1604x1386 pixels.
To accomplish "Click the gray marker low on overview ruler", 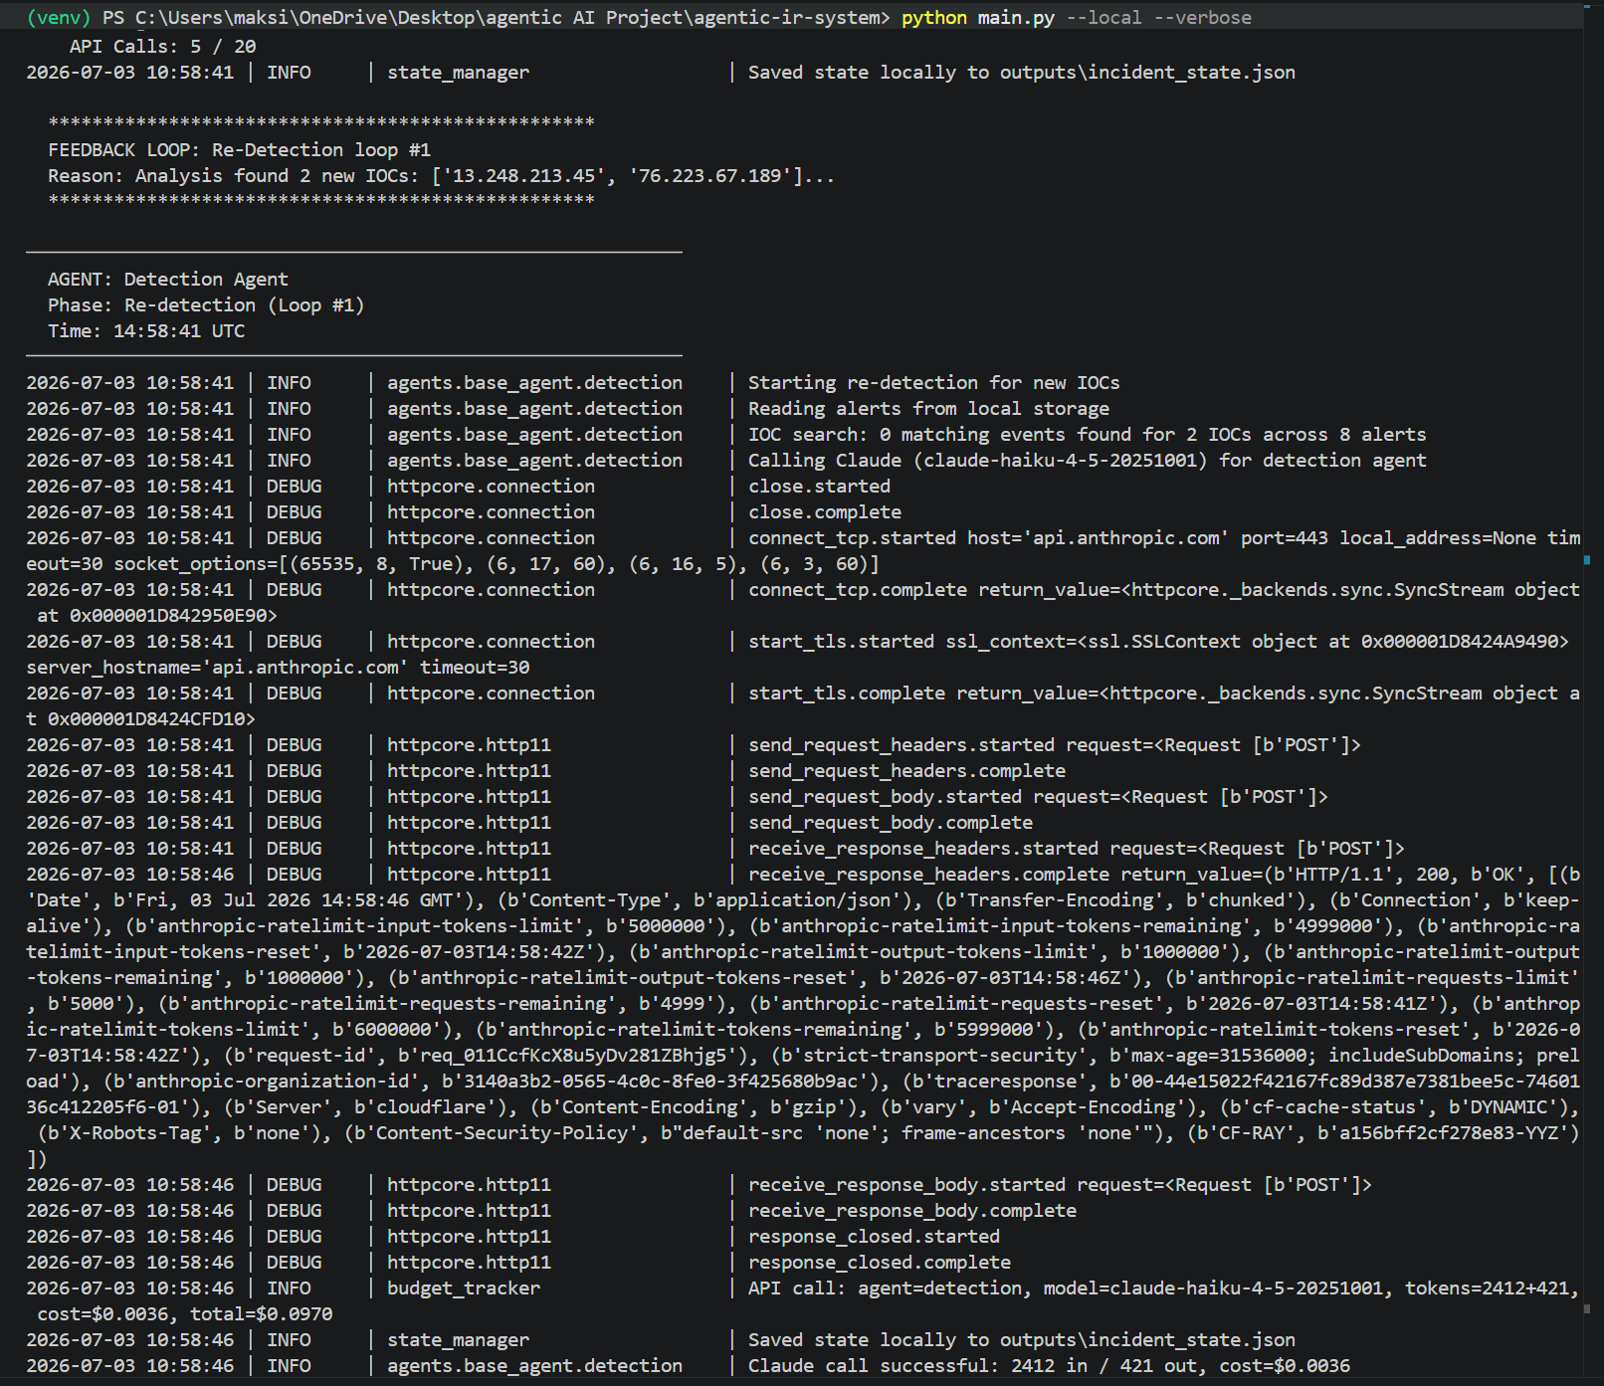I will 1587,1309.
